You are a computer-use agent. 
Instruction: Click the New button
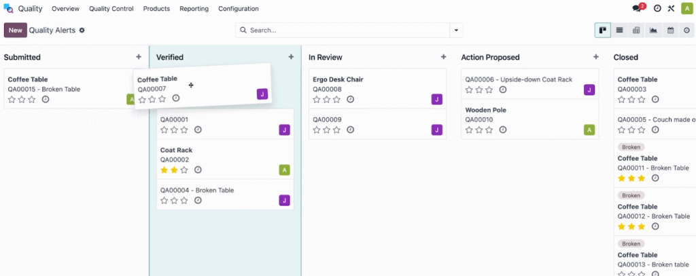click(16, 30)
